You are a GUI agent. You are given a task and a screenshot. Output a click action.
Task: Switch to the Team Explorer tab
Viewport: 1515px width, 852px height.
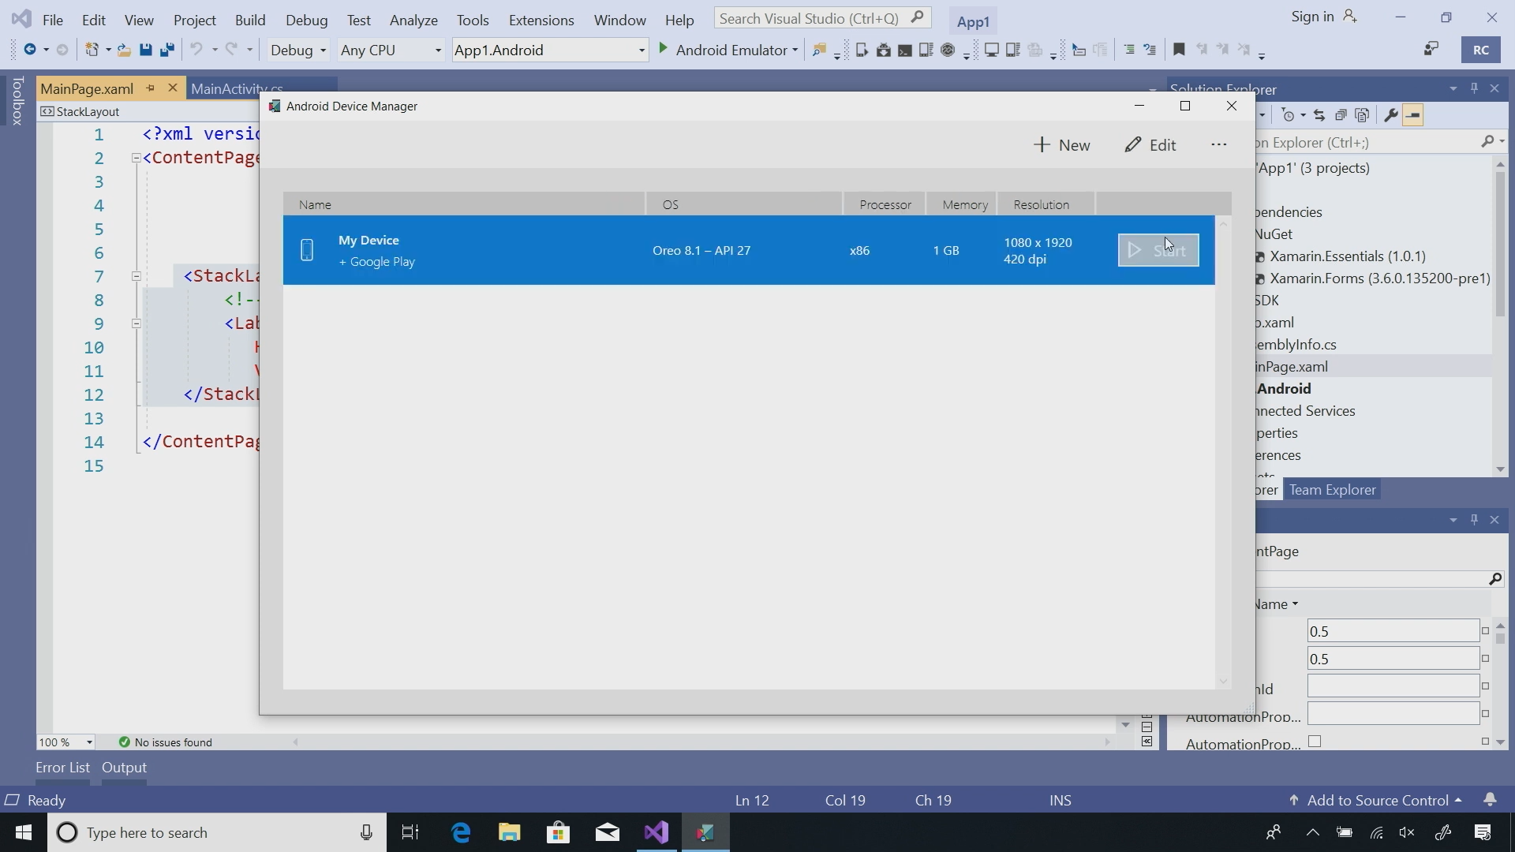coord(1332,490)
